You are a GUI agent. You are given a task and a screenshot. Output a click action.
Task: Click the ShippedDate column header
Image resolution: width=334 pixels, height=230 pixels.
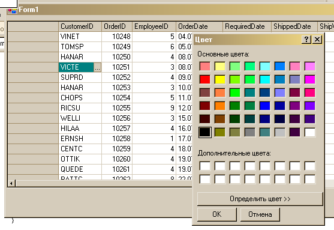294,26
